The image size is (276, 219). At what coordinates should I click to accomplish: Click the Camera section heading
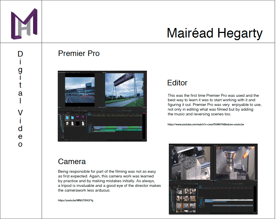72,162
